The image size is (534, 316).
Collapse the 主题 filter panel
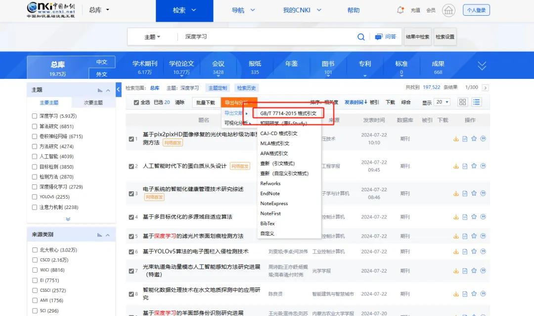[x=108, y=90]
